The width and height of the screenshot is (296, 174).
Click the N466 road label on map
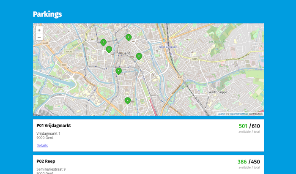coord(45,43)
